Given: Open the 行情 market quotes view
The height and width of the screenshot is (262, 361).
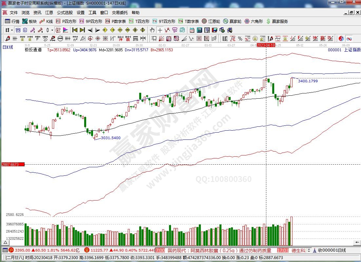Looking at the screenshot, I should click(x=12, y=21).
